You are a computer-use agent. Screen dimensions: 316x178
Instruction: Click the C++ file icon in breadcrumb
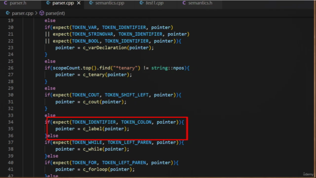click(8, 13)
